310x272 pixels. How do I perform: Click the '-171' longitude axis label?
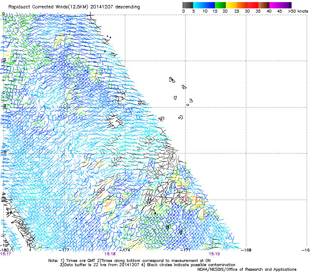[x=186, y=250]
